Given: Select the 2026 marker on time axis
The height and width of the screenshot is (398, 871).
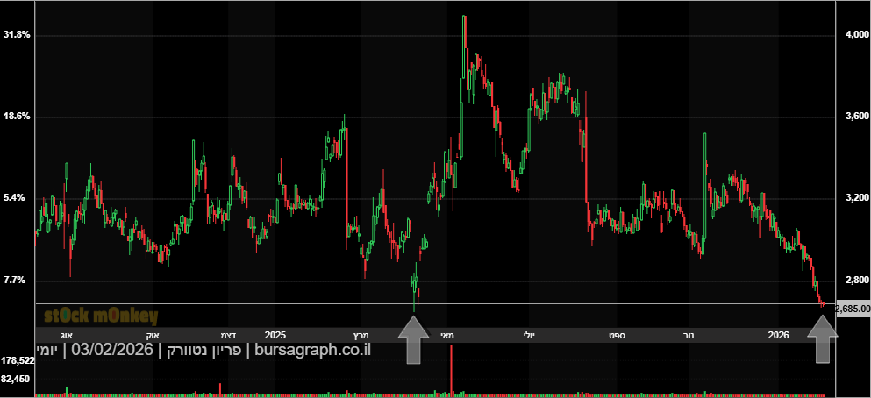Looking at the screenshot, I should pyautogui.click(x=779, y=335).
